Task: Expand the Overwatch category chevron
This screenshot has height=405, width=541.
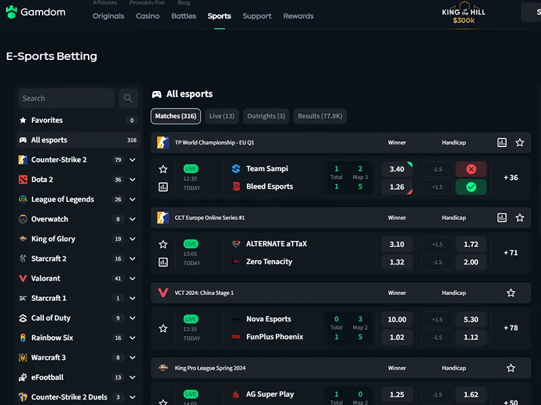Action: (x=133, y=219)
